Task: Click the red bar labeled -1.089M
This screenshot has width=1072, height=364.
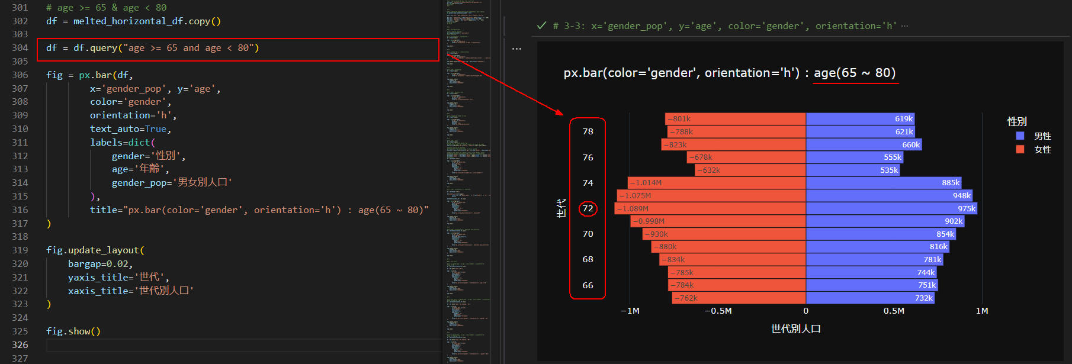Action: [710, 208]
